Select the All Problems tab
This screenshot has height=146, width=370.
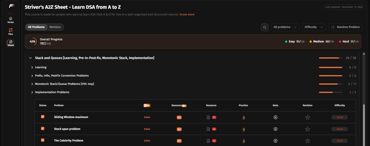pyautogui.click(x=36, y=27)
